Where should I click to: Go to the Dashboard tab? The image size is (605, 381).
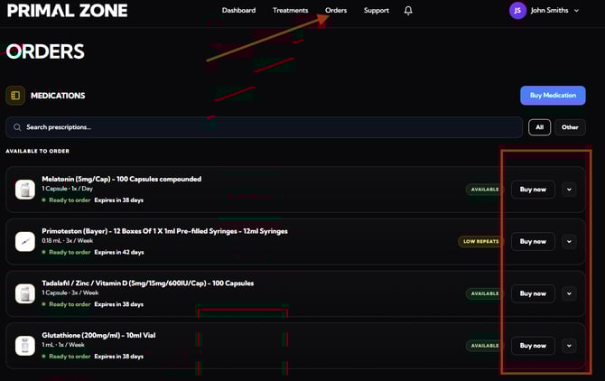point(238,11)
